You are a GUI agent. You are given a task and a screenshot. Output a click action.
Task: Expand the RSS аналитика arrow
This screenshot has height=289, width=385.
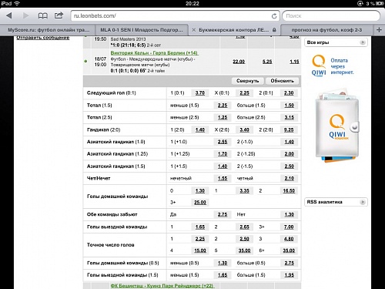(363, 202)
